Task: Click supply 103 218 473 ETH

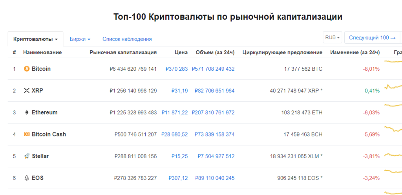Action: [x=302, y=113]
